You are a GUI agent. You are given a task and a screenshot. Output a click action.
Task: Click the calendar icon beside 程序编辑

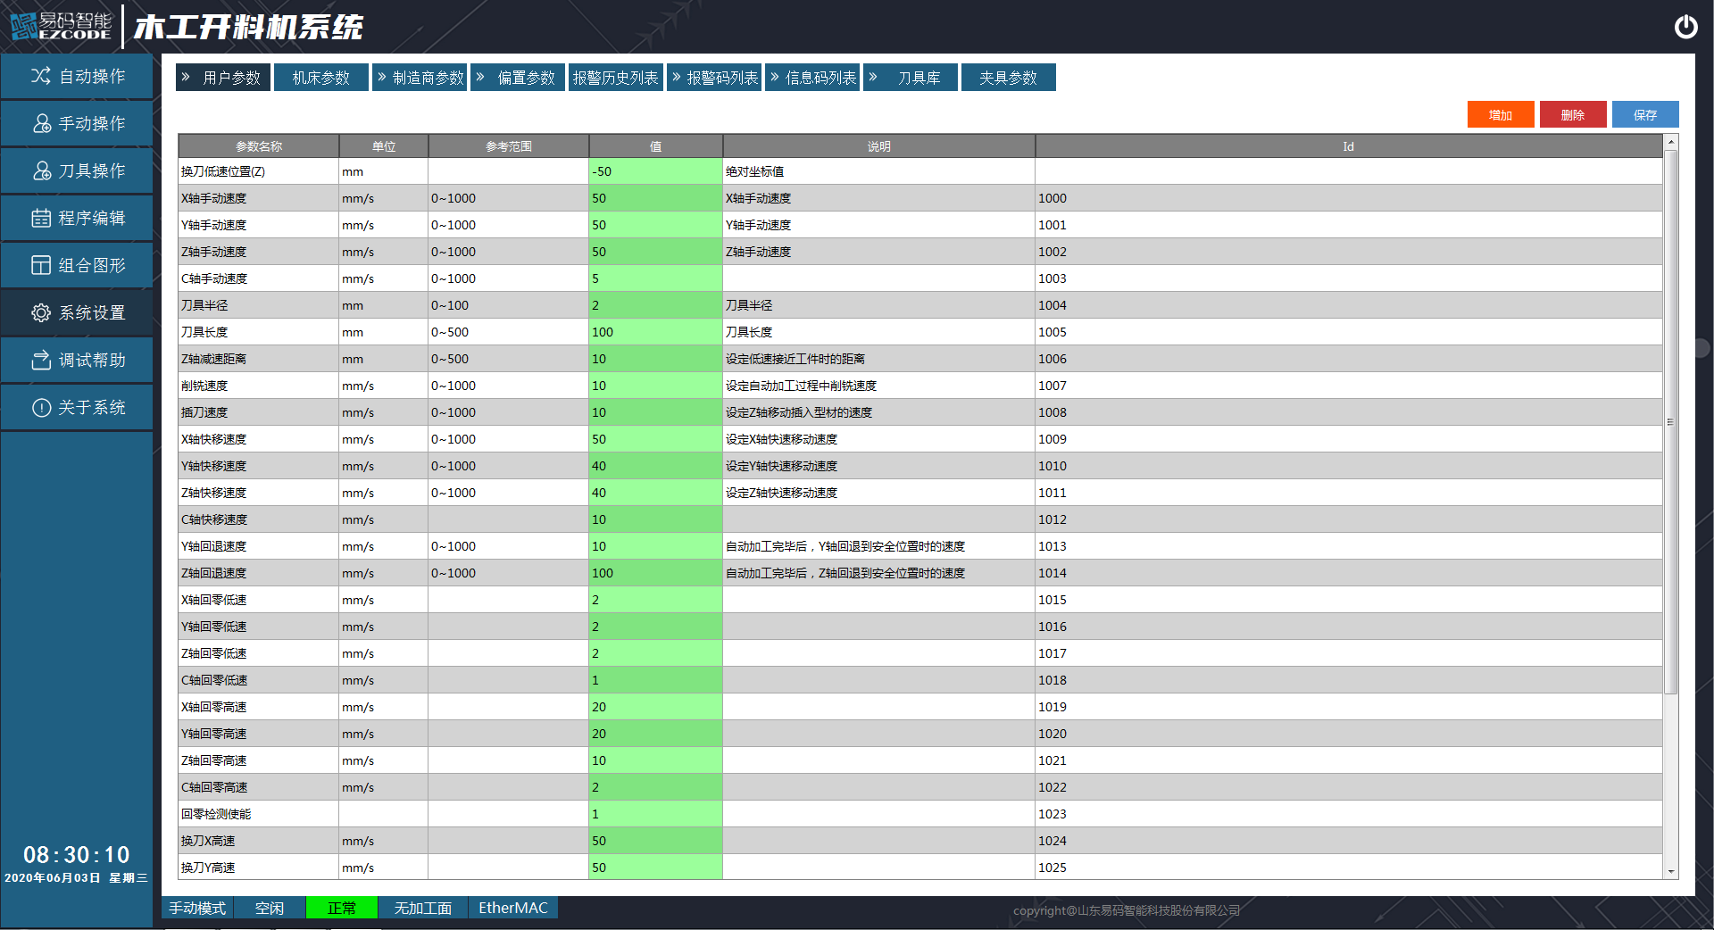point(41,218)
